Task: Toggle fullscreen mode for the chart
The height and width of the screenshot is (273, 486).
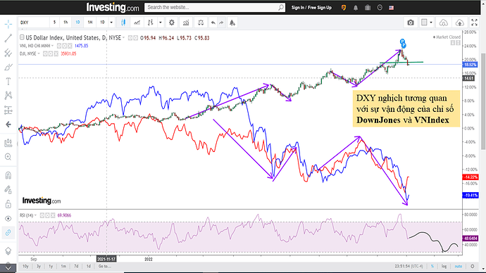Action: 474,23
